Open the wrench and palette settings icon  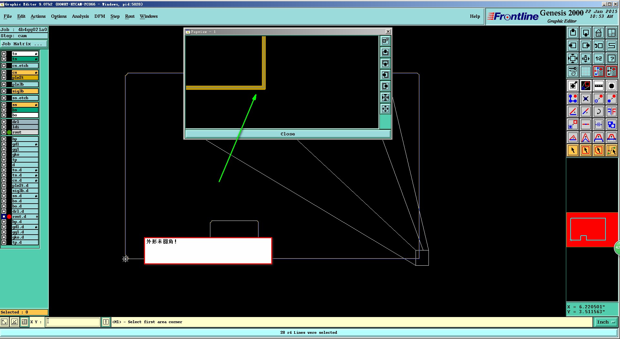573,71
